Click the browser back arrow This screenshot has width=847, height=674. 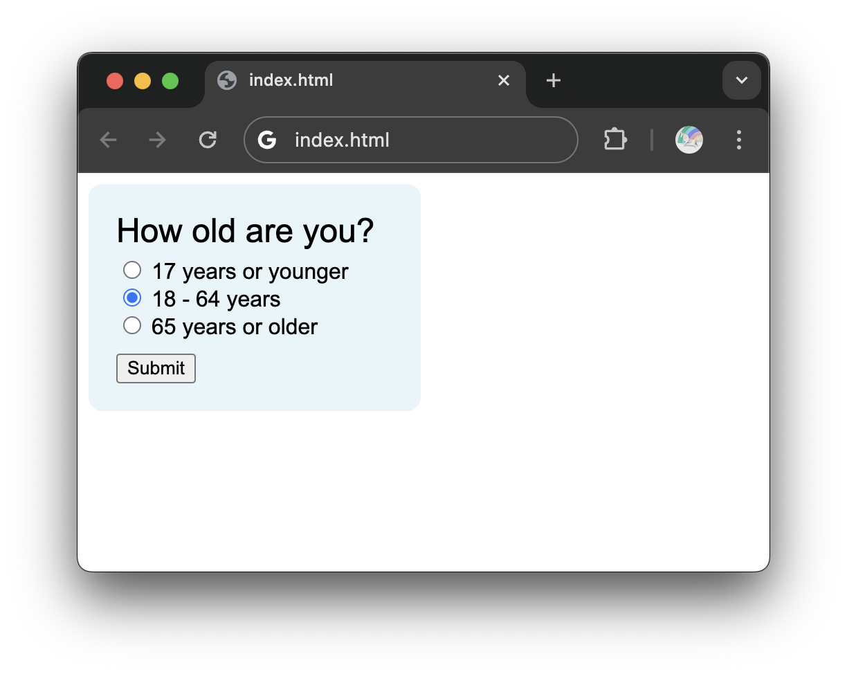tap(108, 140)
